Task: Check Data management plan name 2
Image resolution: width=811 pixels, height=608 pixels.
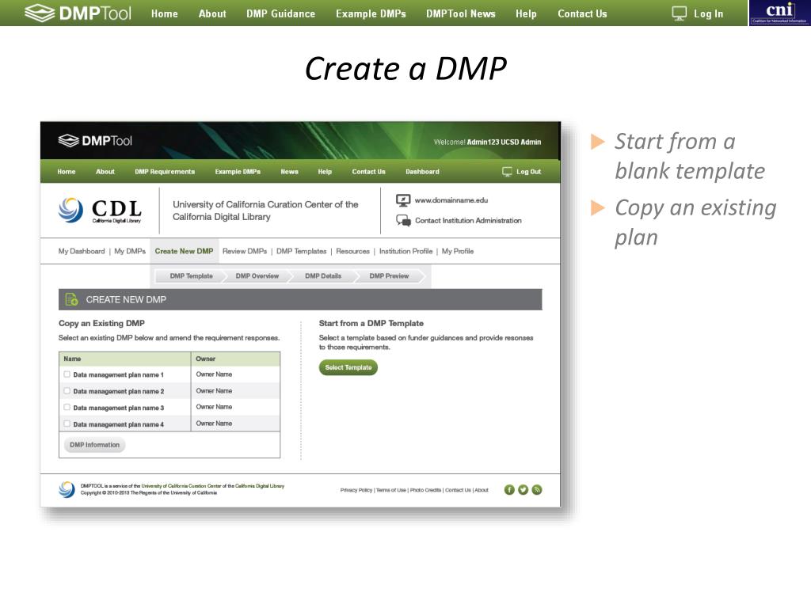Action: pyautogui.click(x=67, y=391)
